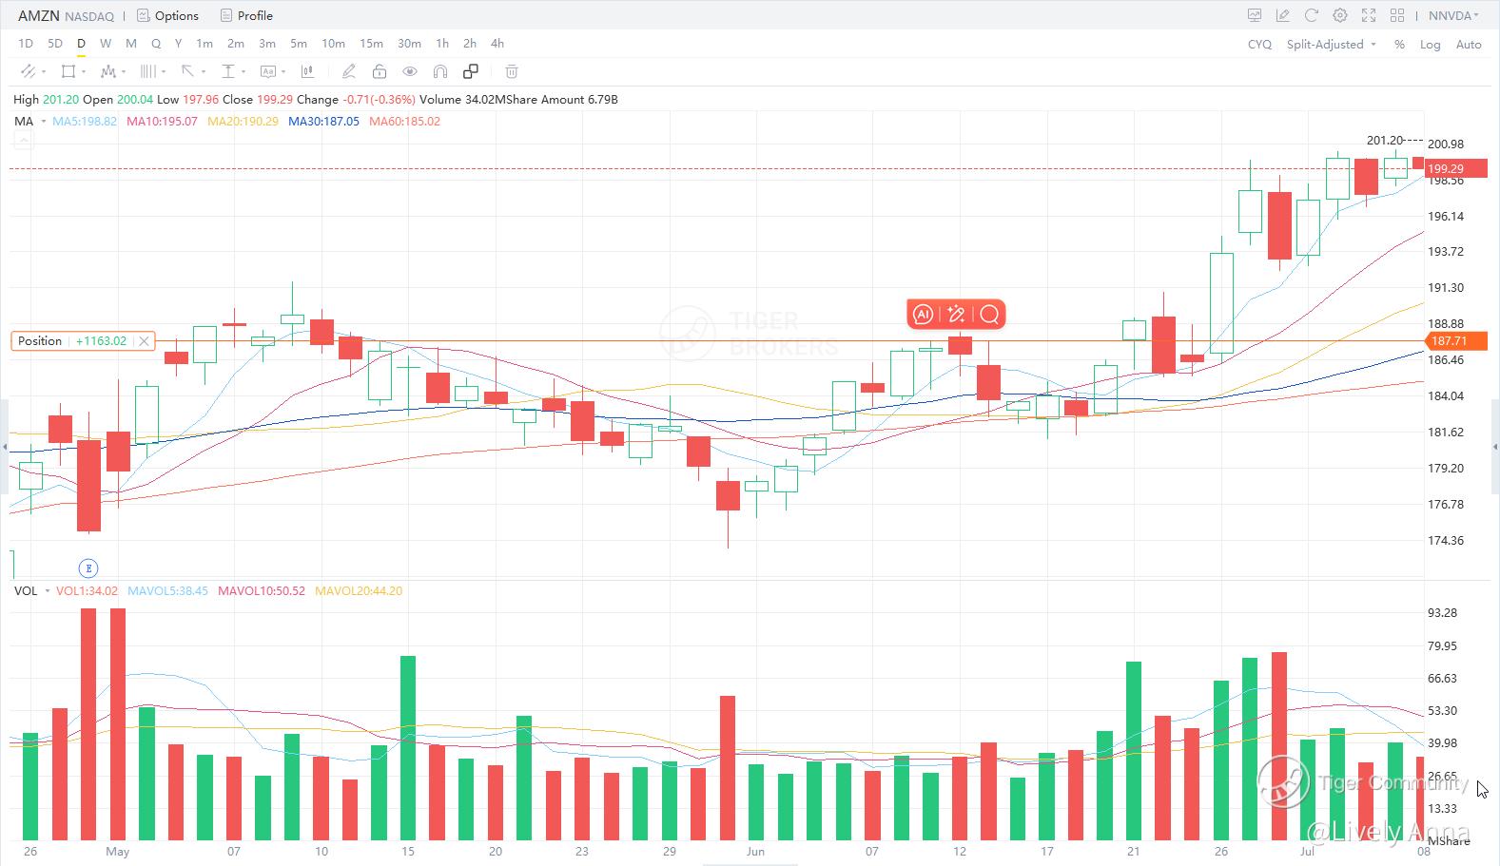Expand the vertical lines tool options

coord(164,72)
